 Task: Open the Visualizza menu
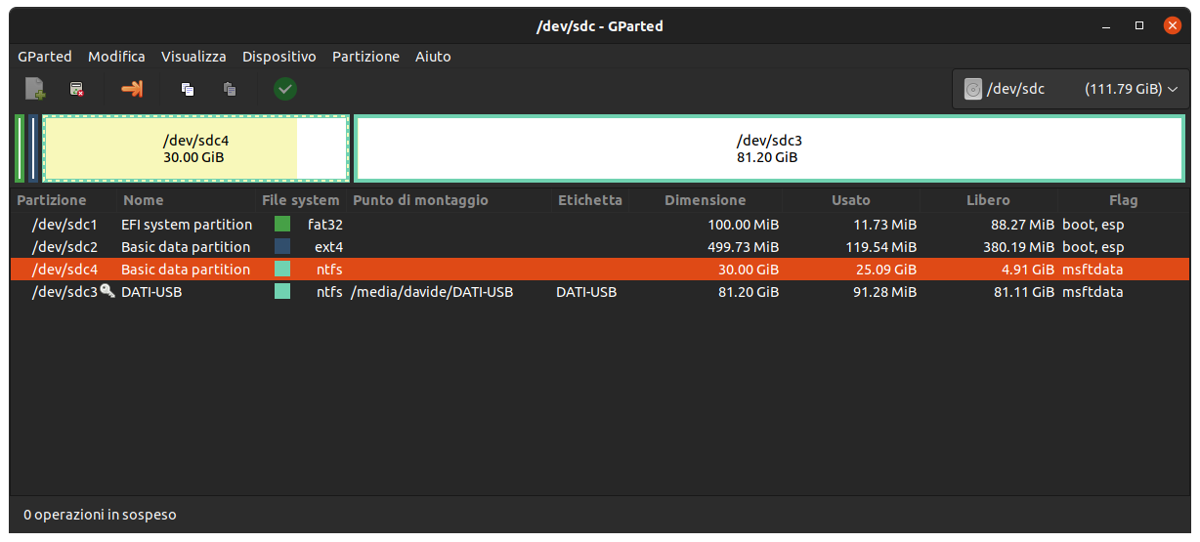[193, 57]
